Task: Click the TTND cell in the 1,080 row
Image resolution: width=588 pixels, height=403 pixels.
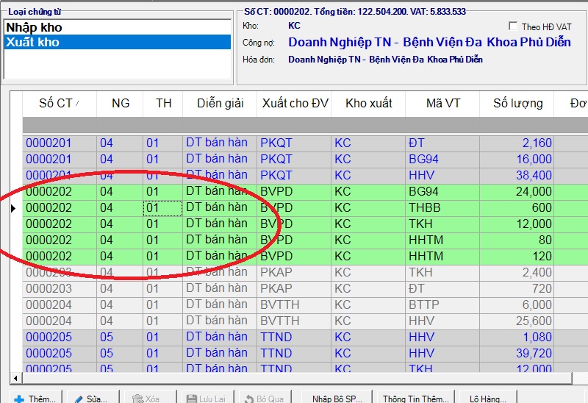Action: tap(295, 337)
